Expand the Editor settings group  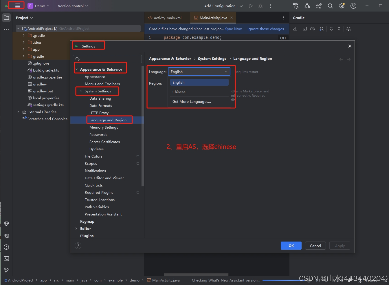pyautogui.click(x=76, y=229)
